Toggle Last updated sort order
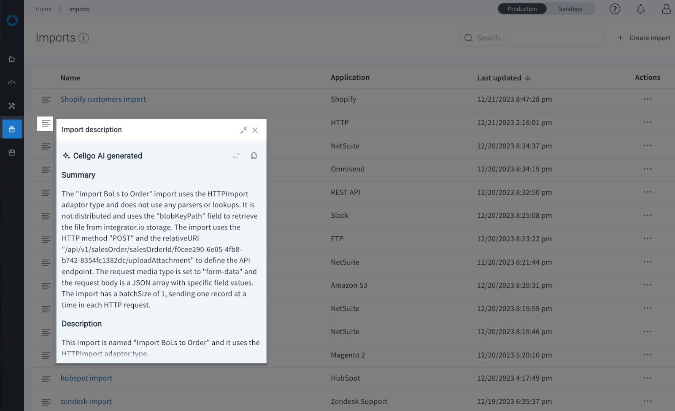Image resolution: width=675 pixels, height=411 pixels. (528, 78)
